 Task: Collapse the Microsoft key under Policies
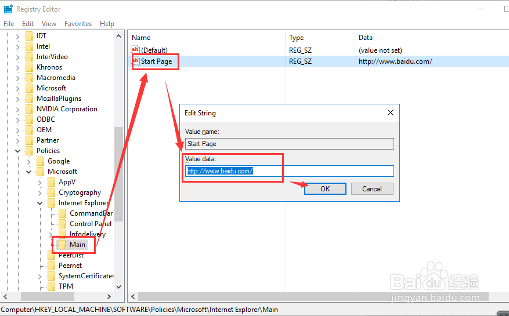click(x=29, y=172)
